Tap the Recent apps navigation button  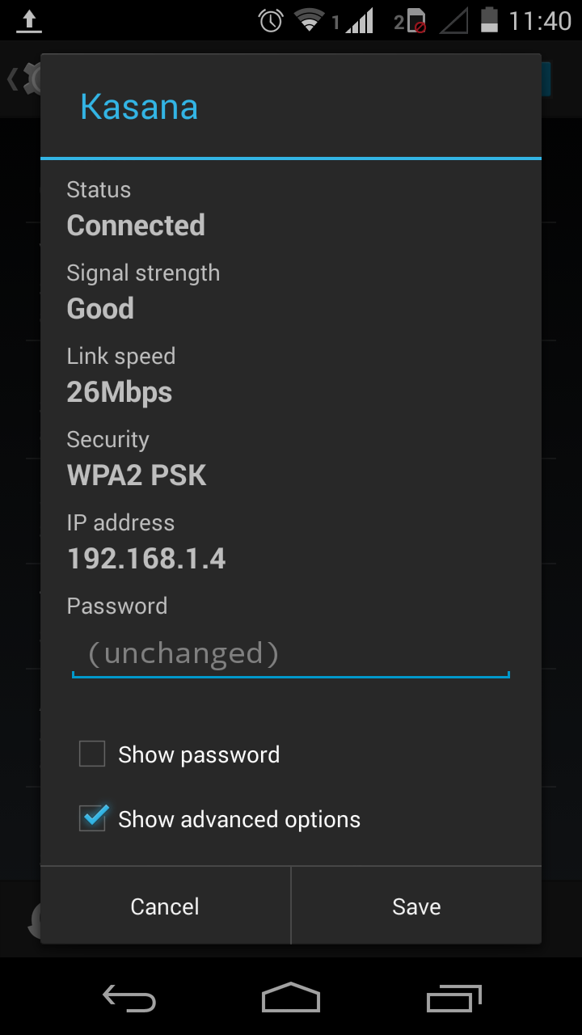click(453, 998)
